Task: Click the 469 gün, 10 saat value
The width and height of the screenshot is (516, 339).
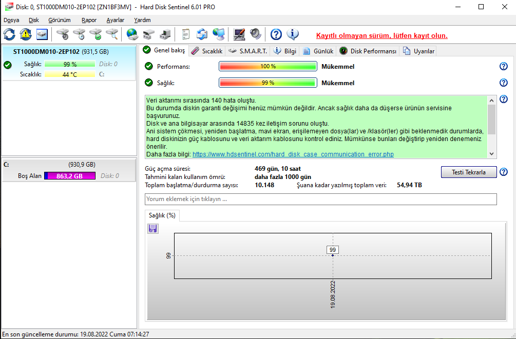Action: pos(278,169)
